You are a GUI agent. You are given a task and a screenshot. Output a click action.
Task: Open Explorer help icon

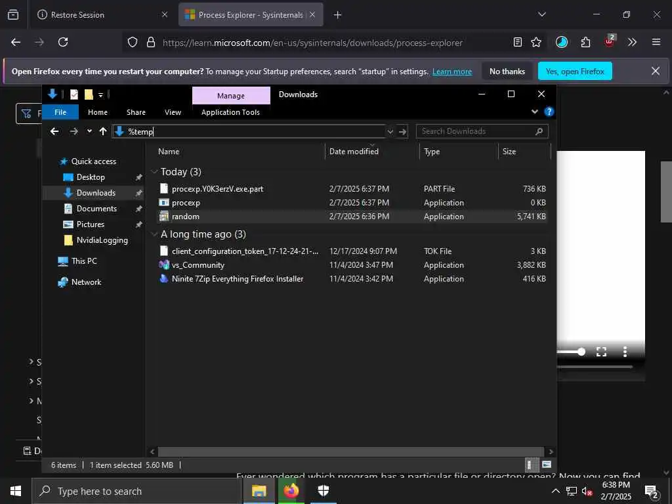click(x=549, y=112)
